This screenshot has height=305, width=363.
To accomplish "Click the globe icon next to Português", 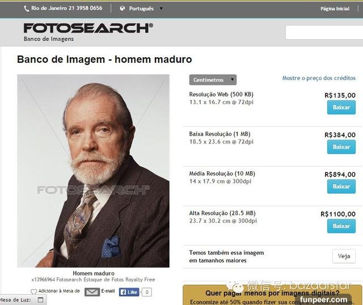I will click(123, 9).
